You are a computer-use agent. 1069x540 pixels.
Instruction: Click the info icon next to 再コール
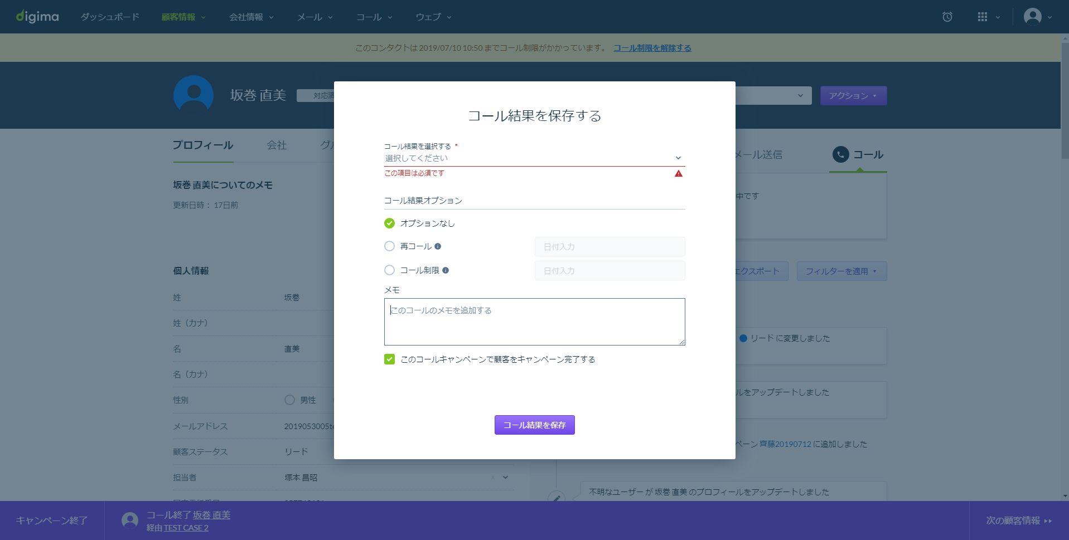[438, 246]
